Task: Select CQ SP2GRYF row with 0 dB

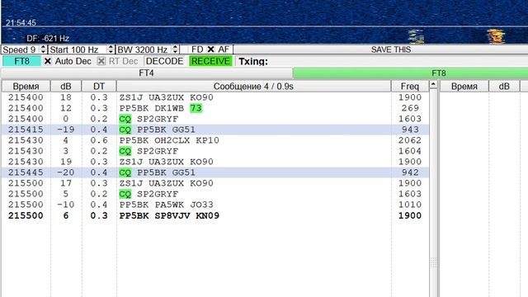Action: 214,119
